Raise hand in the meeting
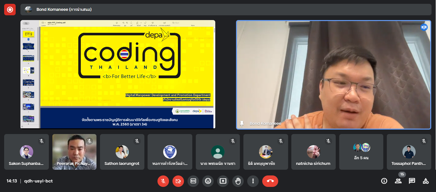This screenshot has height=192, width=436. [238, 181]
